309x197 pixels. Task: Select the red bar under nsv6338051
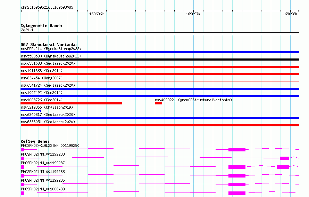(160, 125)
